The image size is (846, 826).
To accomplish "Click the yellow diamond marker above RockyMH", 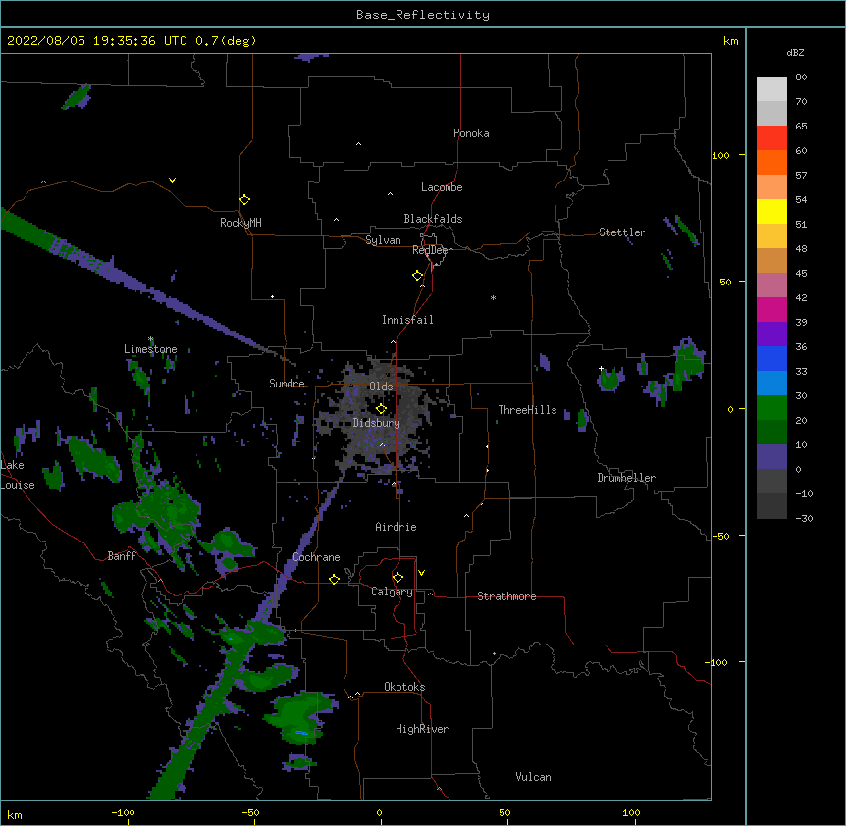I will point(244,199).
